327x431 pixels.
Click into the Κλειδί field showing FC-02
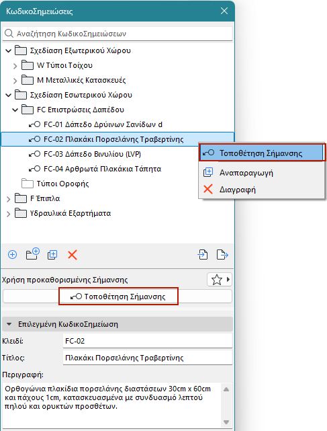click(148, 341)
